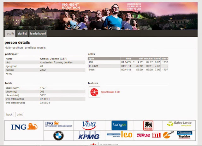Click the bib number 2262
This screenshot has height=146, width=202.
click(43, 70)
